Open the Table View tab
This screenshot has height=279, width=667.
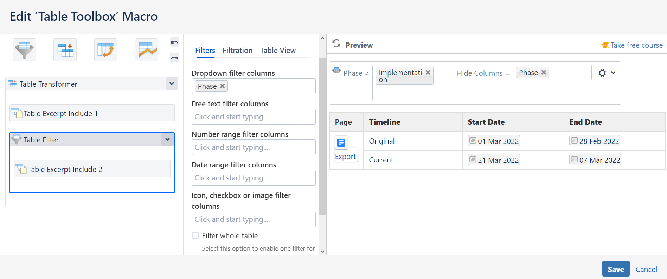(278, 51)
